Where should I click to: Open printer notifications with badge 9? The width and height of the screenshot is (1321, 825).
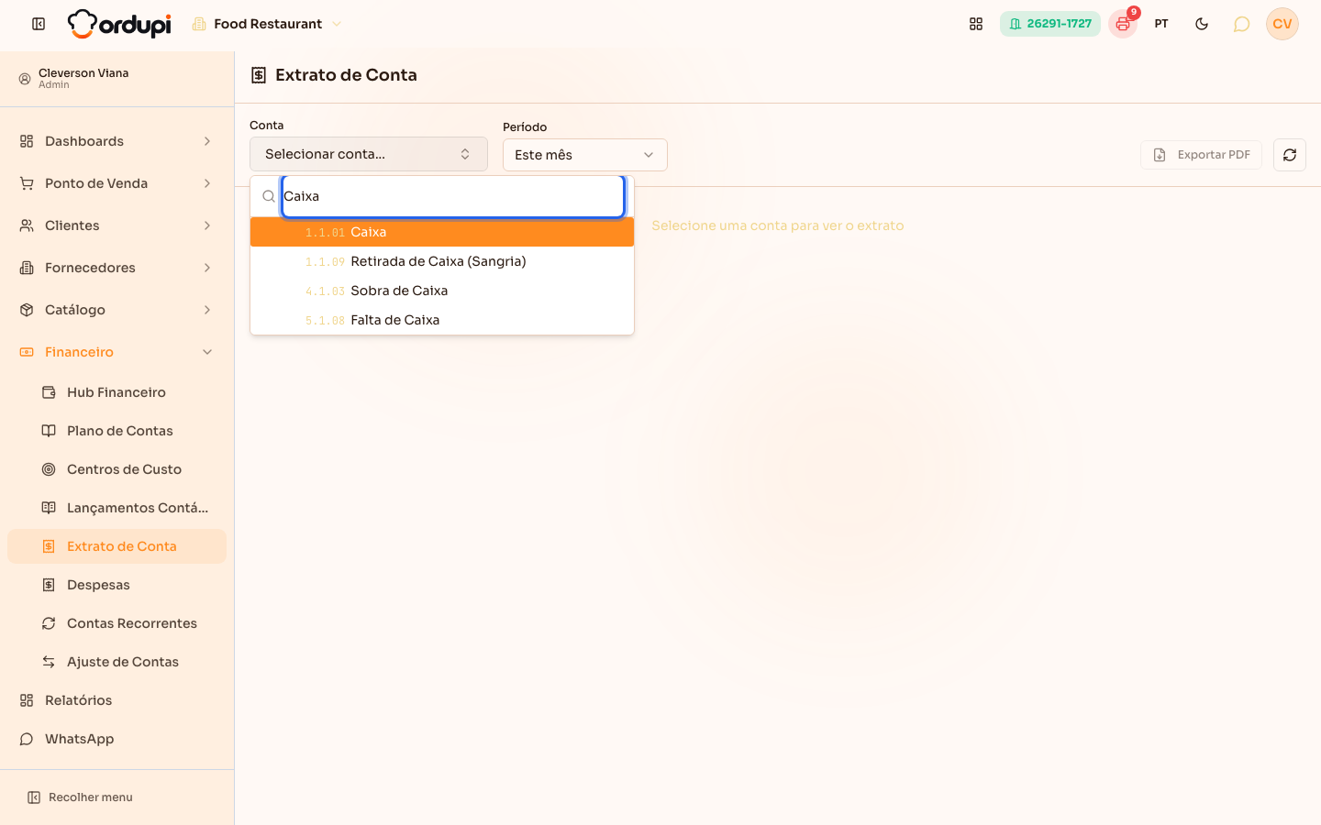[1123, 24]
